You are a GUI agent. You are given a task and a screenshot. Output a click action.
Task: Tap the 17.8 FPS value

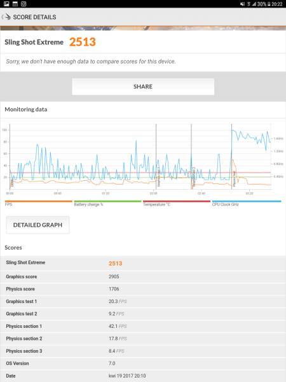[x=118, y=339]
